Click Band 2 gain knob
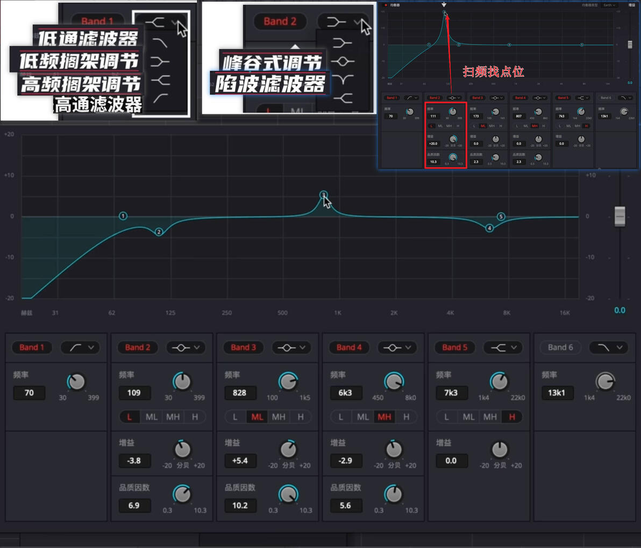 pyautogui.click(x=182, y=450)
